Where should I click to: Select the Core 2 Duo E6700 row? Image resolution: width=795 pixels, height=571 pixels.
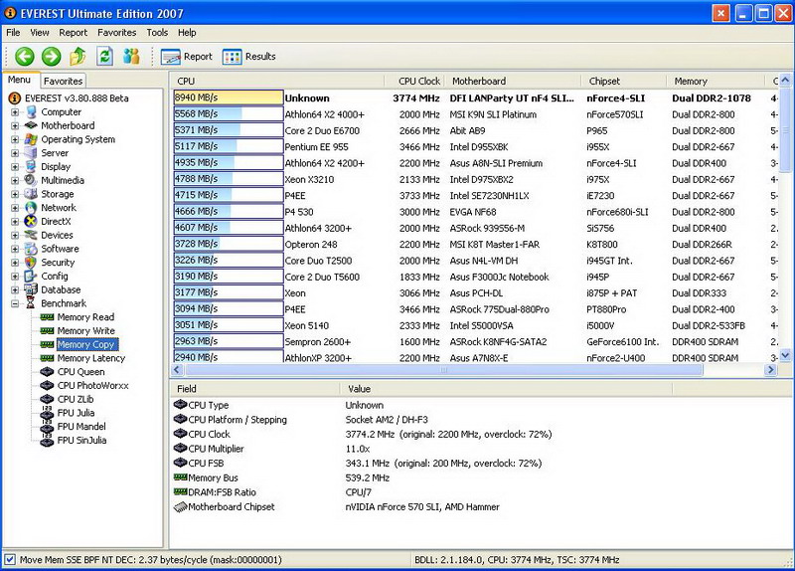click(x=477, y=130)
